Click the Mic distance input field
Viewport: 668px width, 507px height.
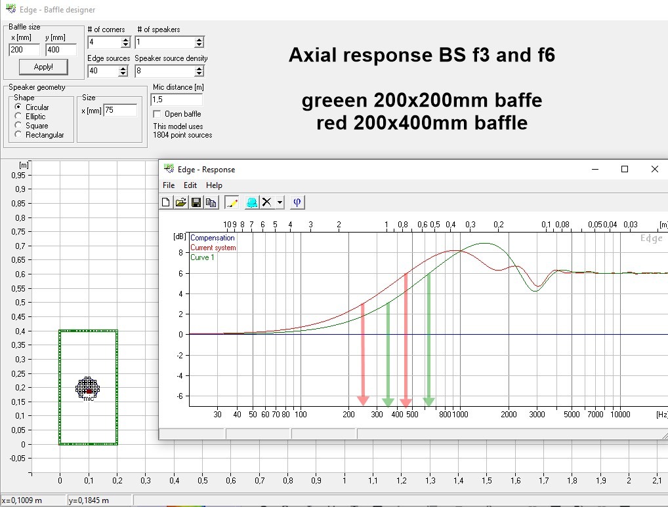(177, 99)
